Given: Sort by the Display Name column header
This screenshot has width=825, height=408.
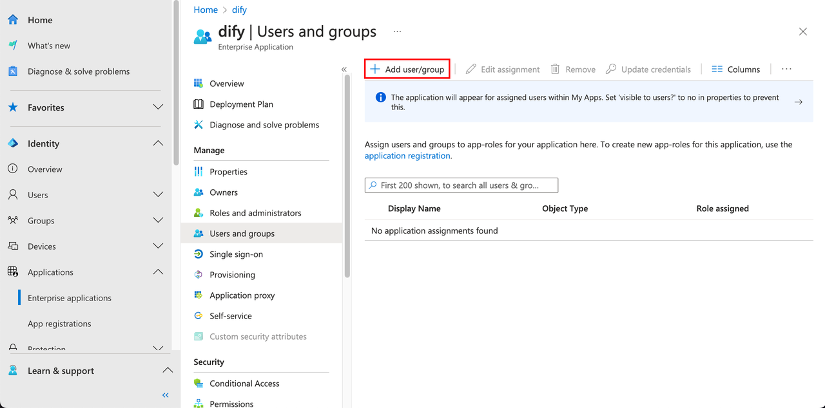Looking at the screenshot, I should 414,209.
